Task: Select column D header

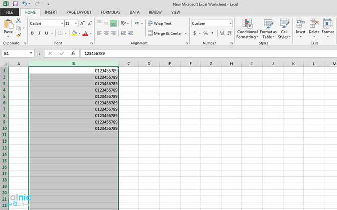Action: [x=149, y=64]
